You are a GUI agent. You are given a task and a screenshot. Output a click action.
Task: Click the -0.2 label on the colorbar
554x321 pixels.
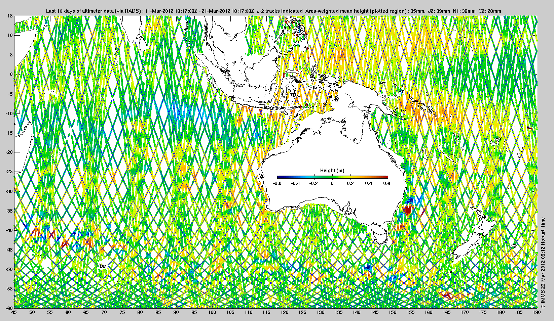coord(314,183)
